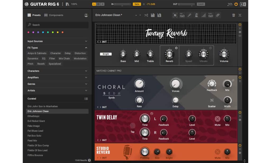This screenshot has height=163, width=271.
Task: Filter by Amps & Cabinets tag
Action: tap(37, 53)
